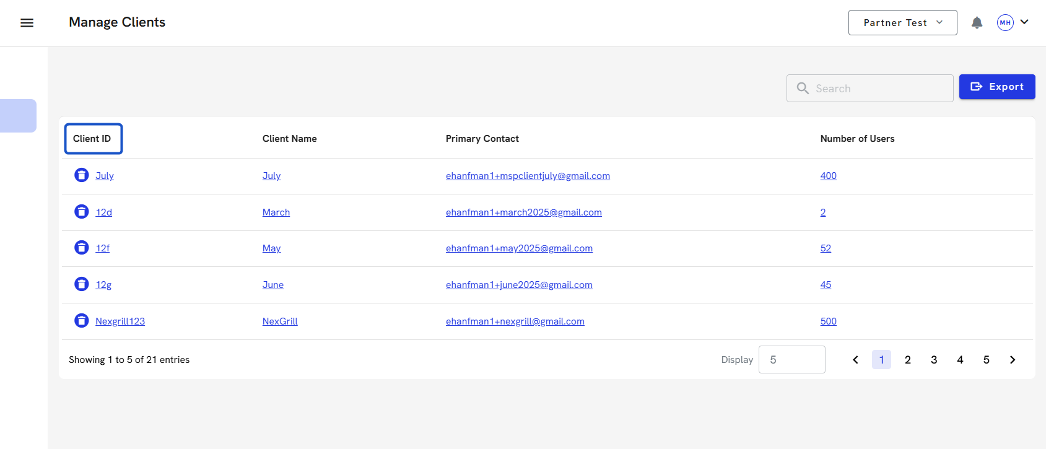Click the Export button

click(x=996, y=87)
